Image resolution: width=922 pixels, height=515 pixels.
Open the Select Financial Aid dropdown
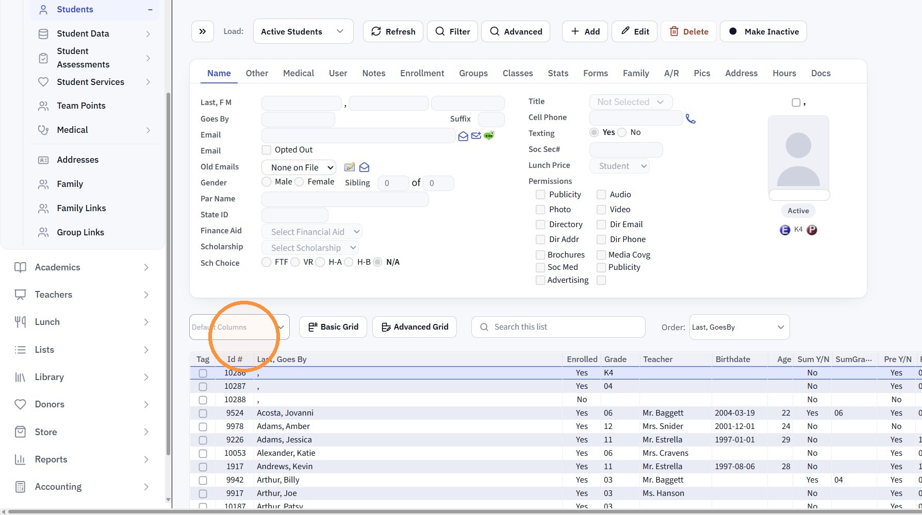312,232
